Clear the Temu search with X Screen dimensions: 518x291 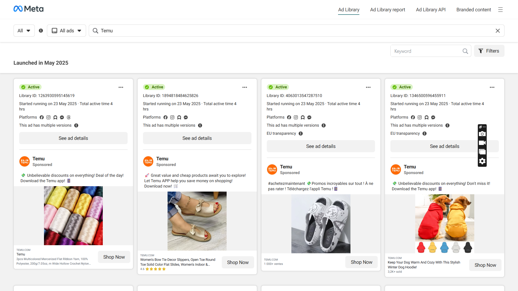pos(498,31)
